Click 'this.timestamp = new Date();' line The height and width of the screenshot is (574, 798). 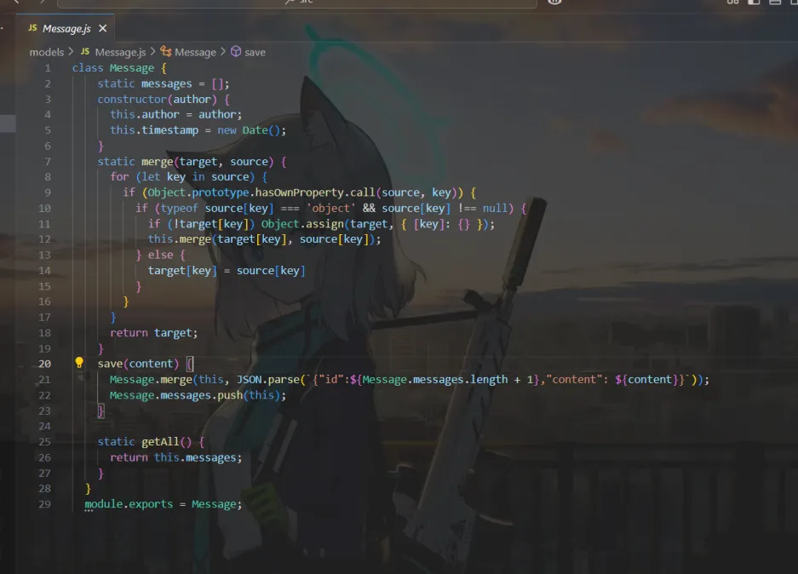pos(198,130)
